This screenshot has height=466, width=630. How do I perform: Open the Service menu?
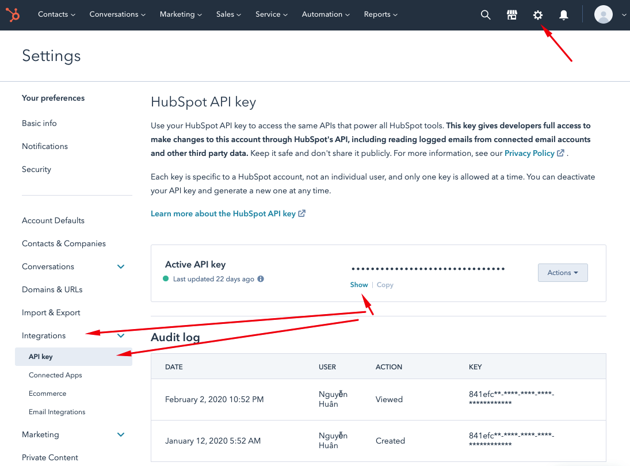272,14
